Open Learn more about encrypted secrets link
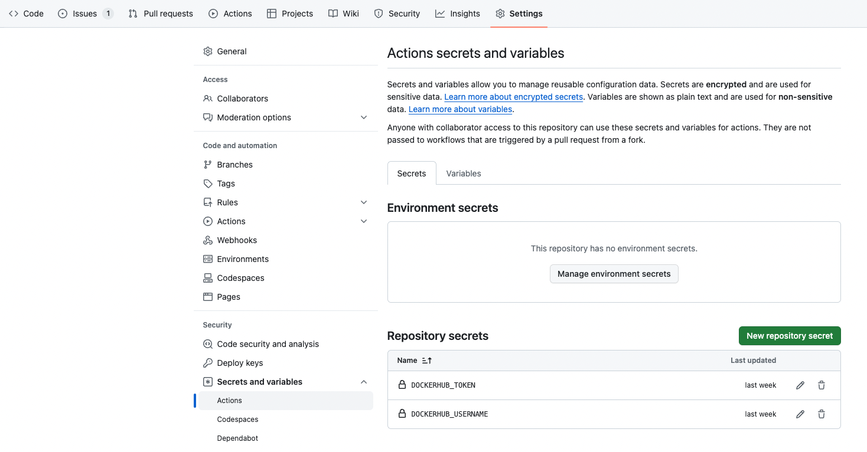Viewport: 867px width, 452px height. (x=513, y=97)
